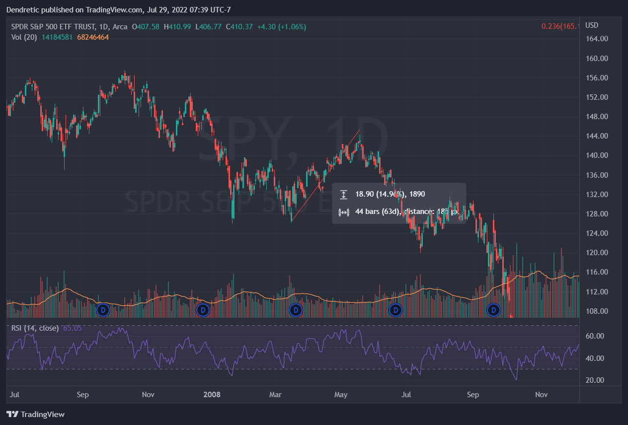Click the orange volume MA value 68246464
Image resolution: width=628 pixels, height=425 pixels.
click(93, 37)
